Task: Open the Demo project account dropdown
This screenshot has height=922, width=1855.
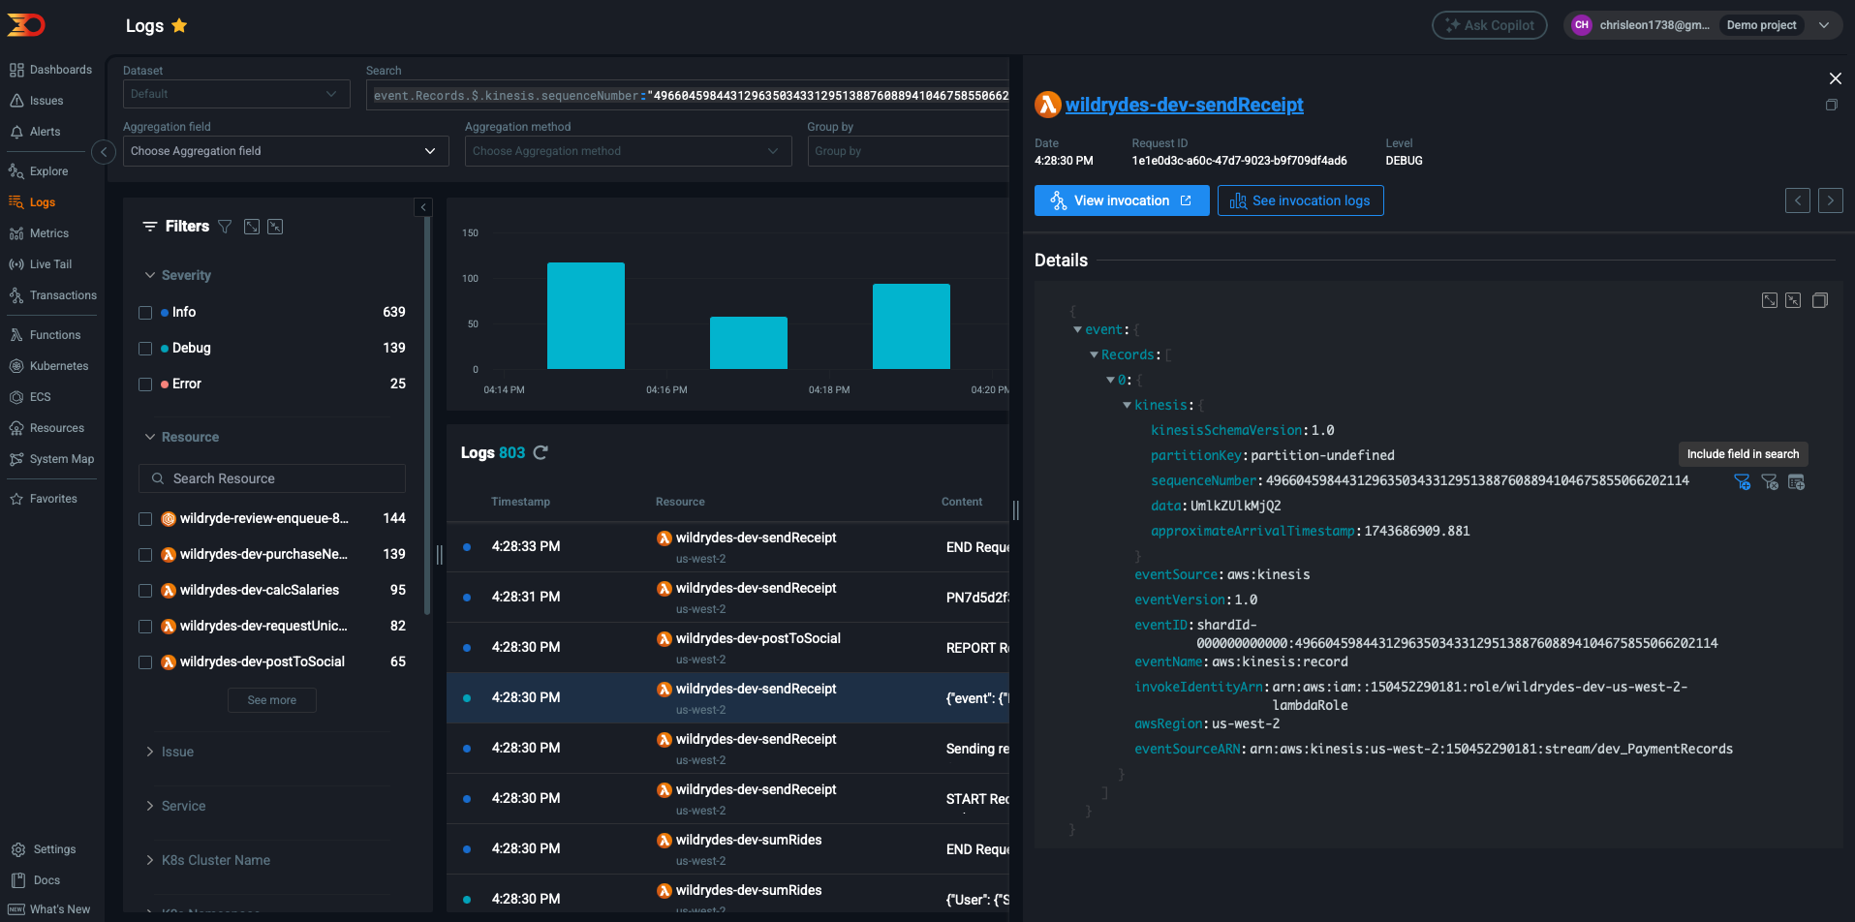Action: pyautogui.click(x=1703, y=25)
